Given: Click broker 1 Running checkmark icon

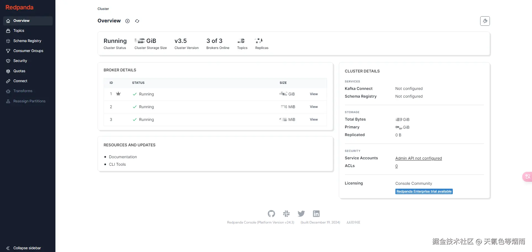Looking at the screenshot, I should (x=135, y=94).
